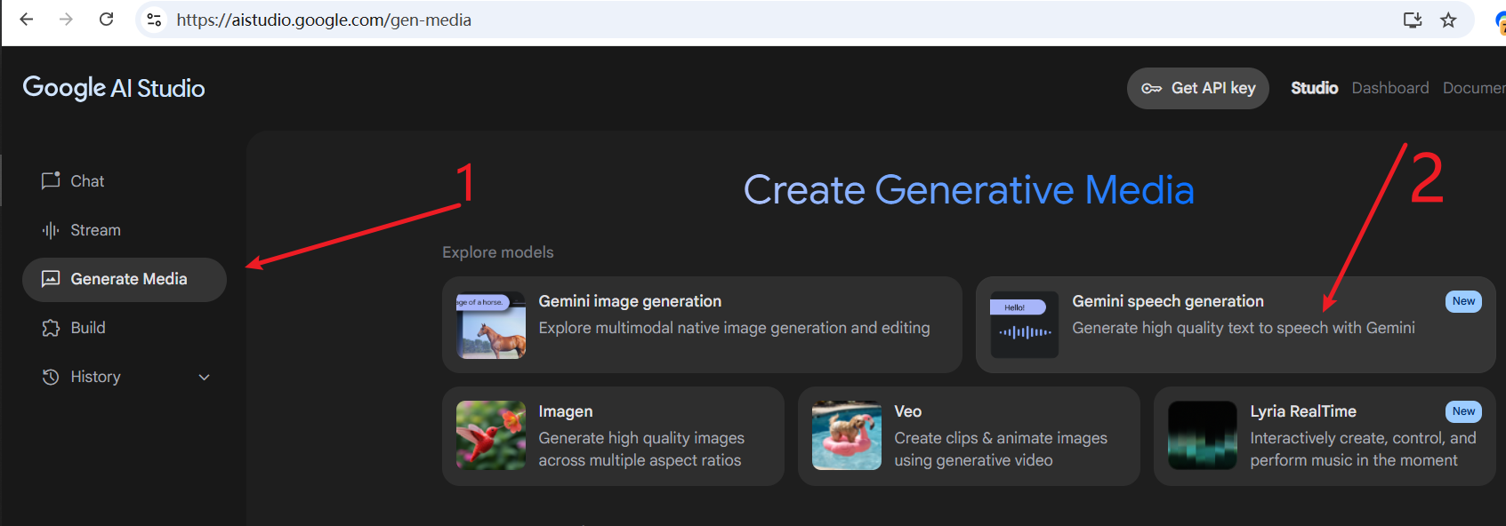The width and height of the screenshot is (1506, 526).
Task: Open the Gemini image generation card
Action: [702, 324]
